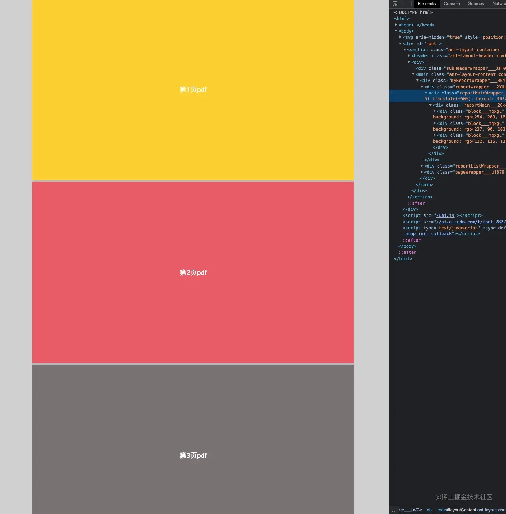Image resolution: width=506 pixels, height=514 pixels.
Task: Collapse the myReportWrapper div node
Action: pos(417,80)
